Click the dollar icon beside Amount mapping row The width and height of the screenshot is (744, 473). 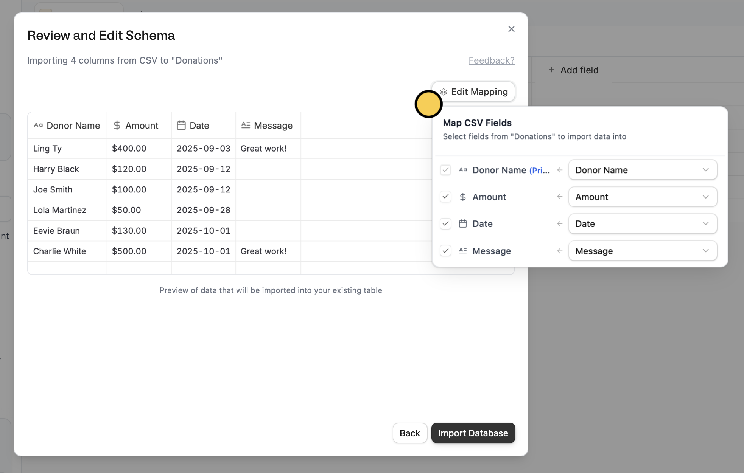pyautogui.click(x=462, y=197)
